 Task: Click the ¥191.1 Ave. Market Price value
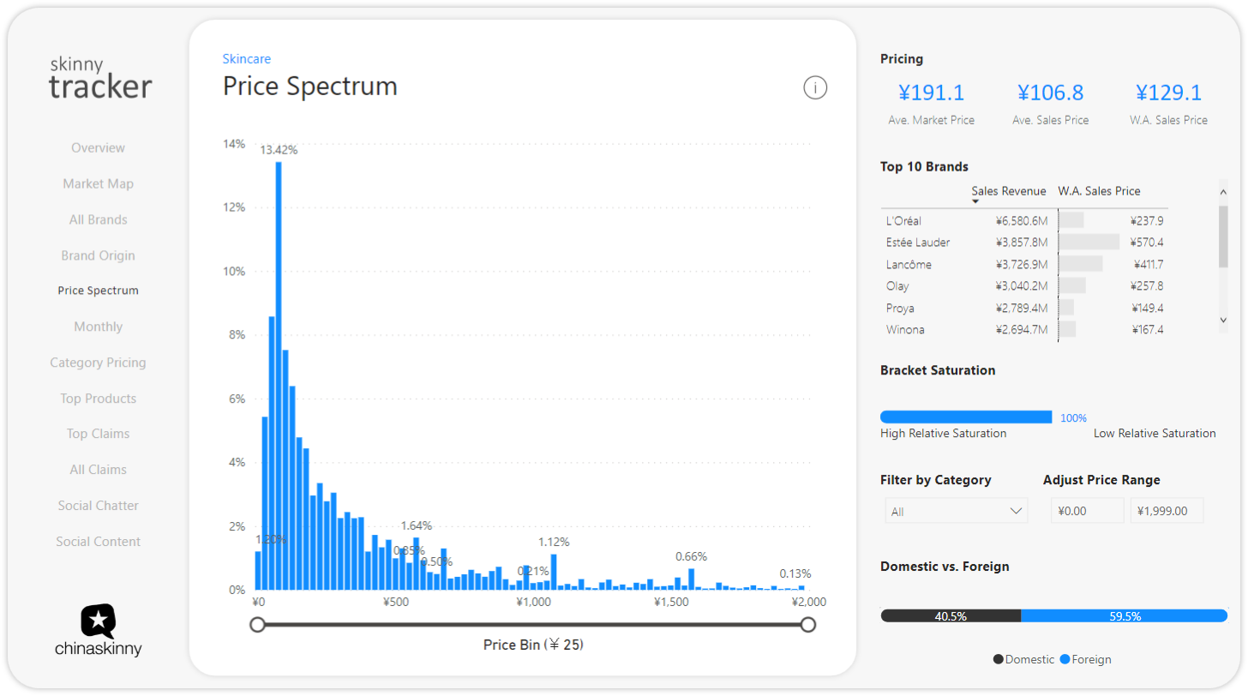[x=931, y=93]
